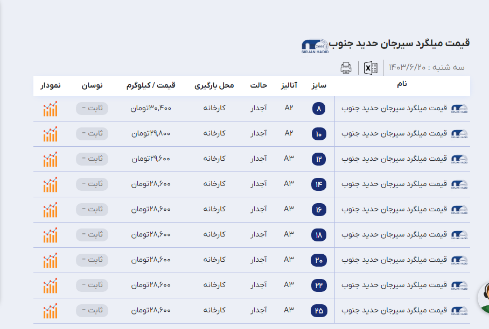Open chart icon for size 18 rebar
489x329 pixels.
50,235
